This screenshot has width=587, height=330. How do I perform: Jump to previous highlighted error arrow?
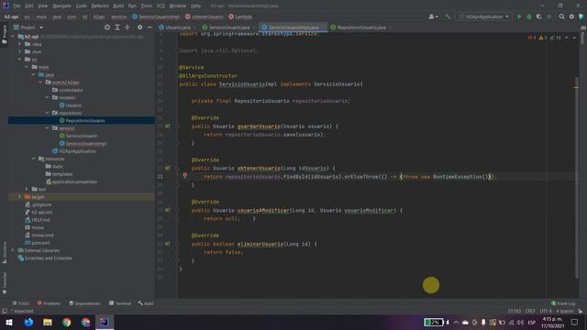pos(567,38)
